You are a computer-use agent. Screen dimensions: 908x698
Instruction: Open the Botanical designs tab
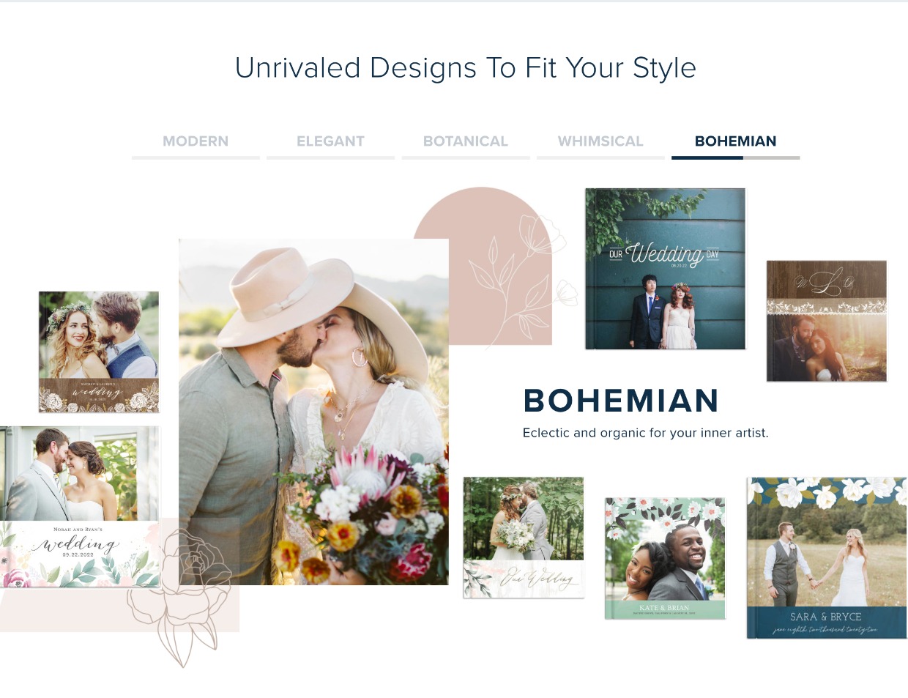click(466, 141)
